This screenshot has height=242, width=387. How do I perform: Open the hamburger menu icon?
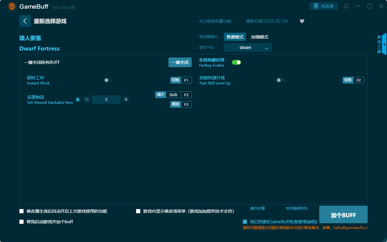(346, 6)
